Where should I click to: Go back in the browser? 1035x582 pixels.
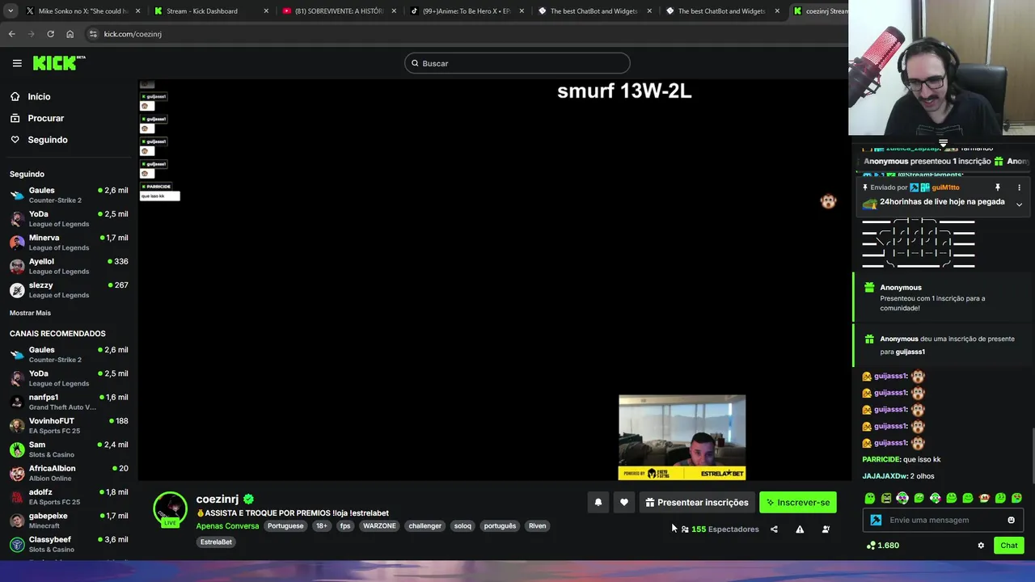(11, 34)
